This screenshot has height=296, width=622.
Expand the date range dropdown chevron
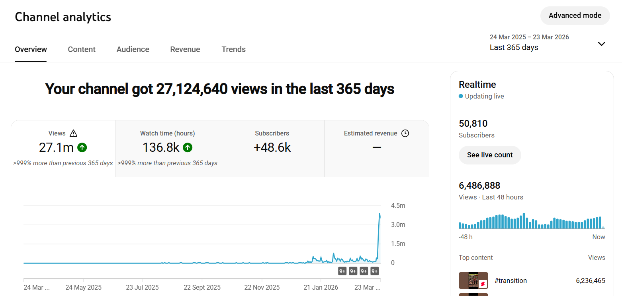[601, 44]
